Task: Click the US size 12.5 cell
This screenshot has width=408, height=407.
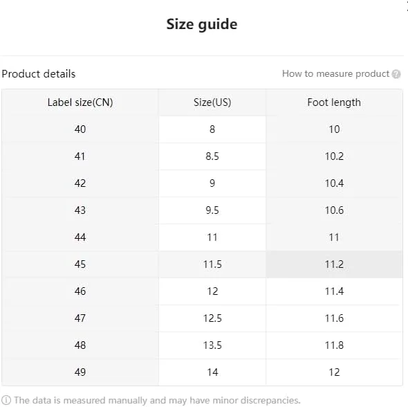Action: 212,318
